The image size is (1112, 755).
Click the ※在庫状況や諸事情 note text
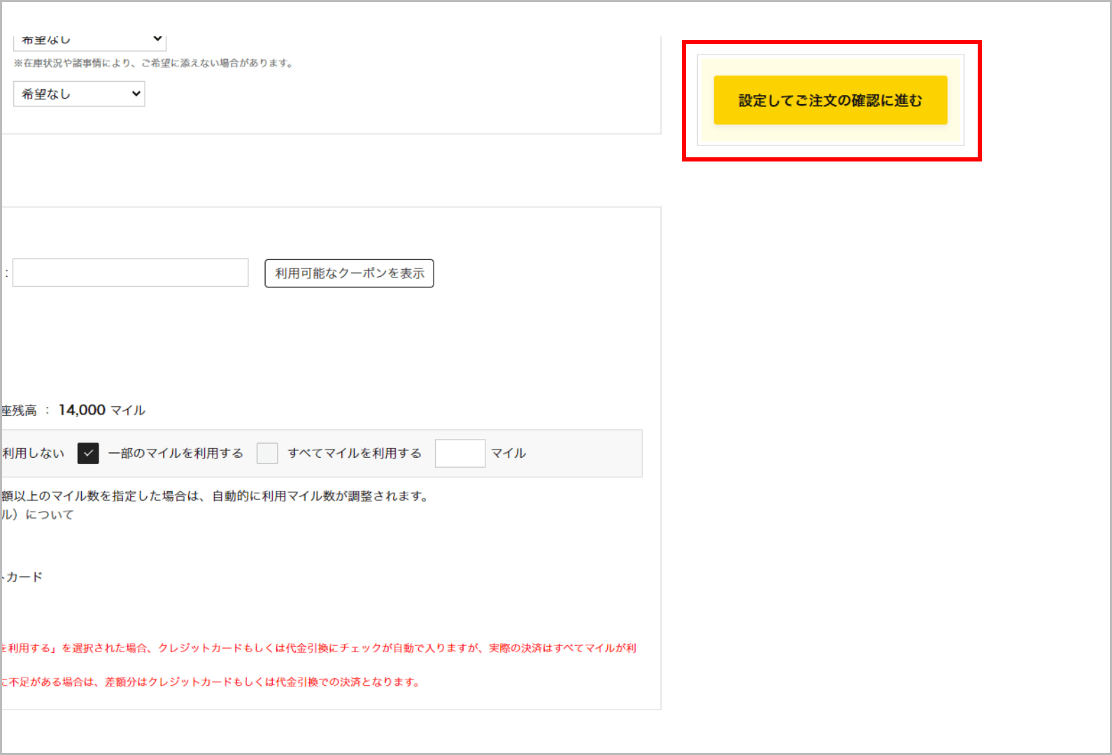154,63
